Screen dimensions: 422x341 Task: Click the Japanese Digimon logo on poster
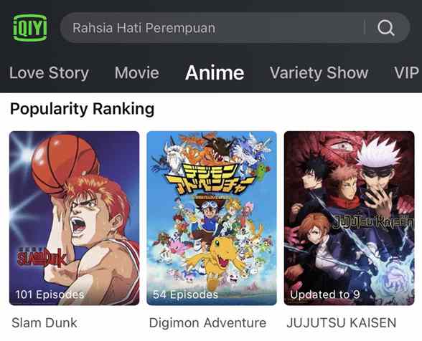[x=209, y=178]
